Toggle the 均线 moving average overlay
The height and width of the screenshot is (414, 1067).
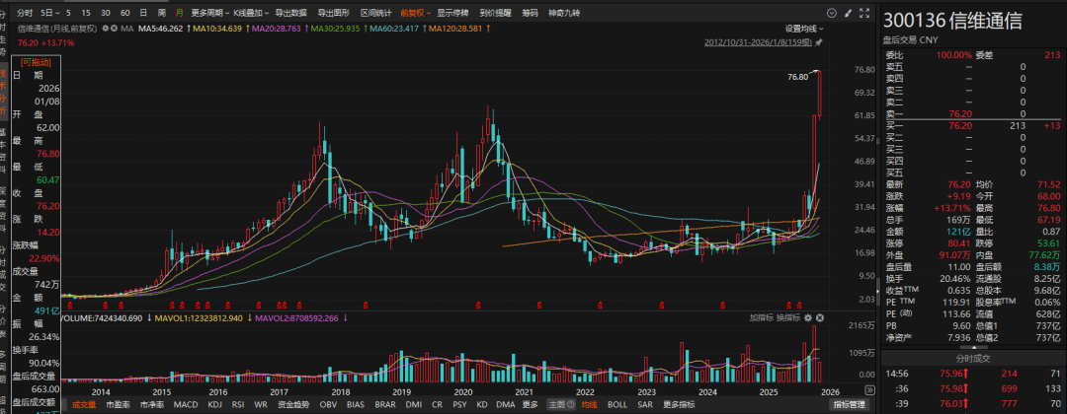pyautogui.click(x=589, y=404)
